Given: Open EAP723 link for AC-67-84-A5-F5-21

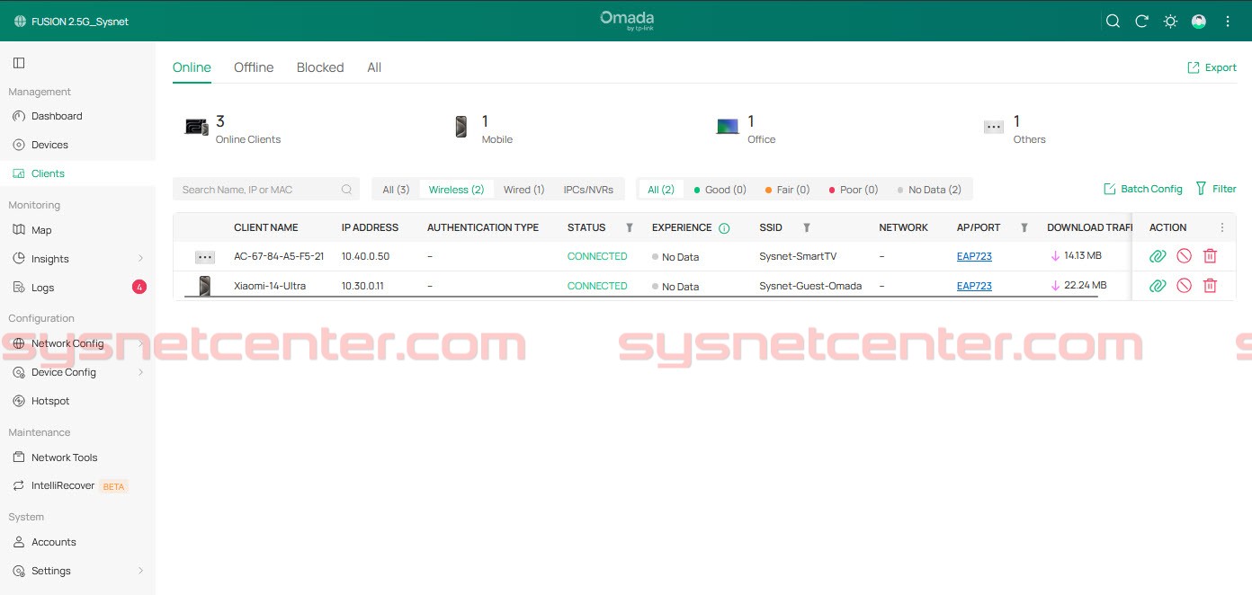Looking at the screenshot, I should [974, 256].
